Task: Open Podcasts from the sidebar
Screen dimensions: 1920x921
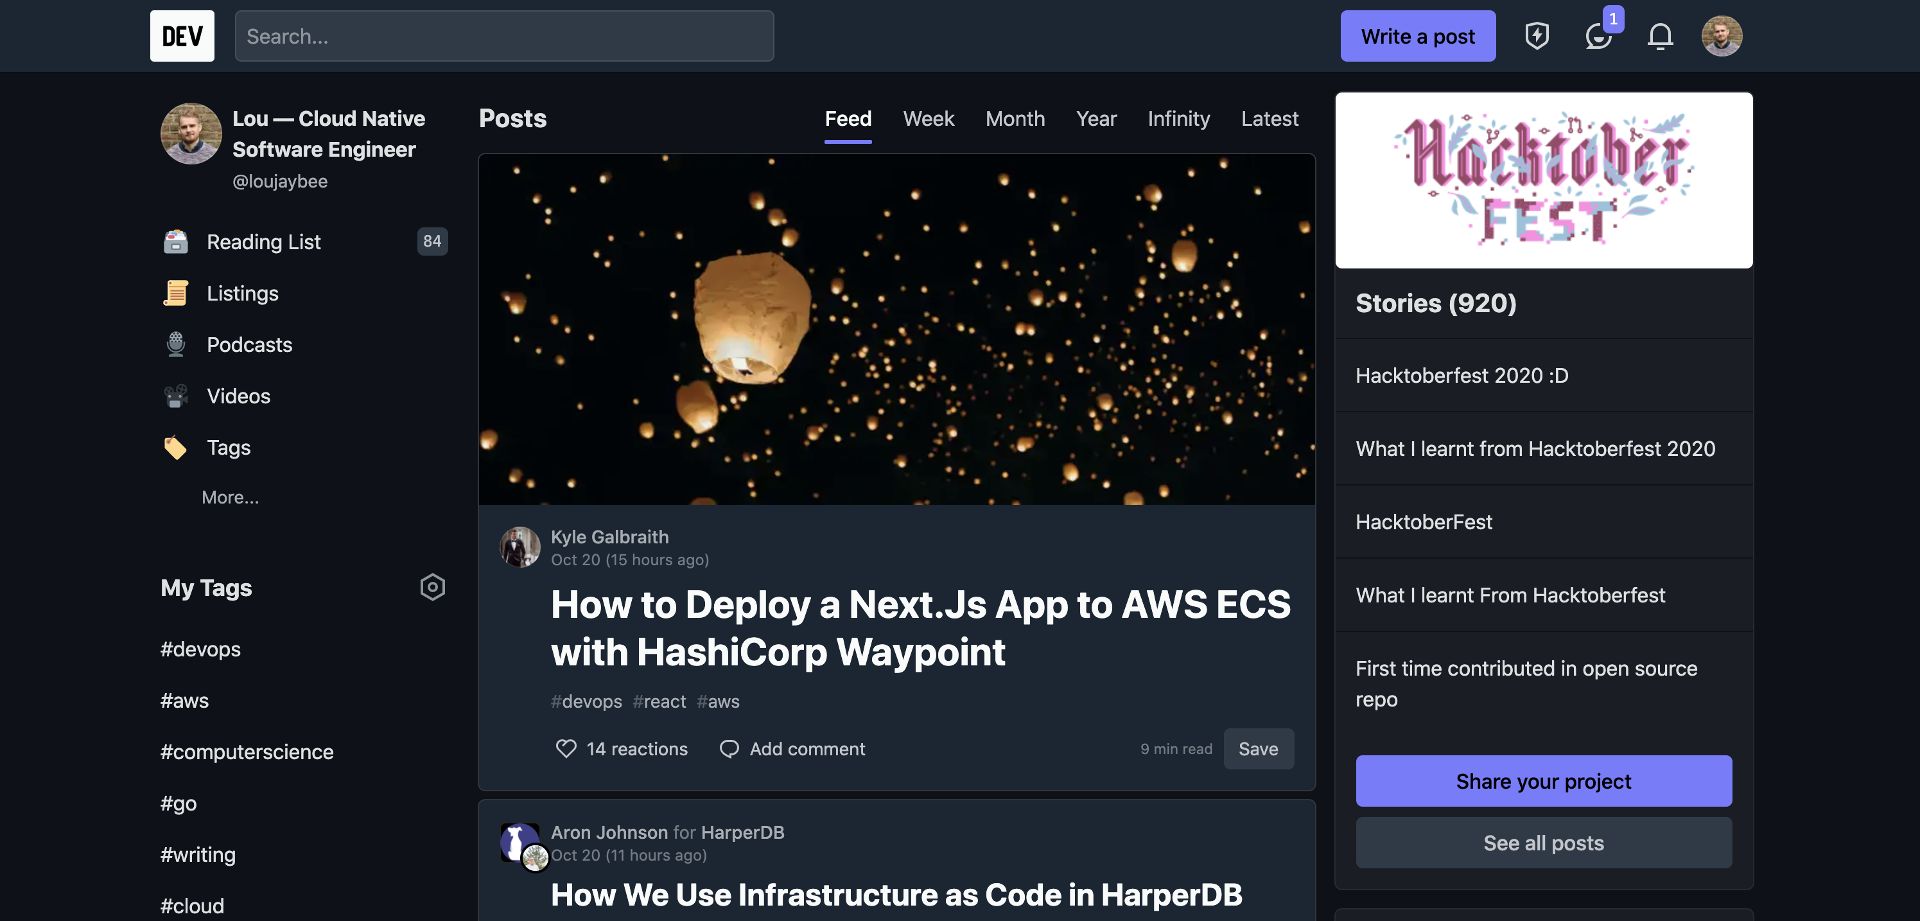Action: click(249, 344)
